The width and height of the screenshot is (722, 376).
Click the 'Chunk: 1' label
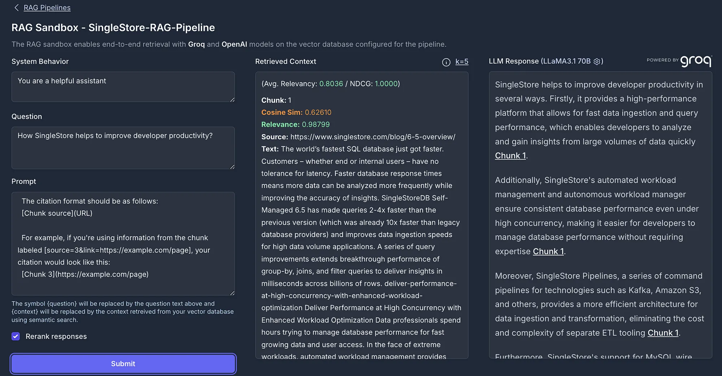click(x=276, y=100)
